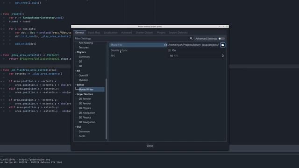Screen dimensions: 299x168
Task: Open the Import Defaults tab
Action: tap(178, 33)
